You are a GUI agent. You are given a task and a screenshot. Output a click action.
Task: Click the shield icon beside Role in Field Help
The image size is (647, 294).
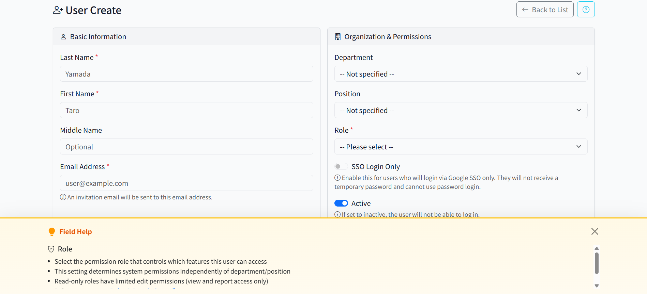pos(51,249)
